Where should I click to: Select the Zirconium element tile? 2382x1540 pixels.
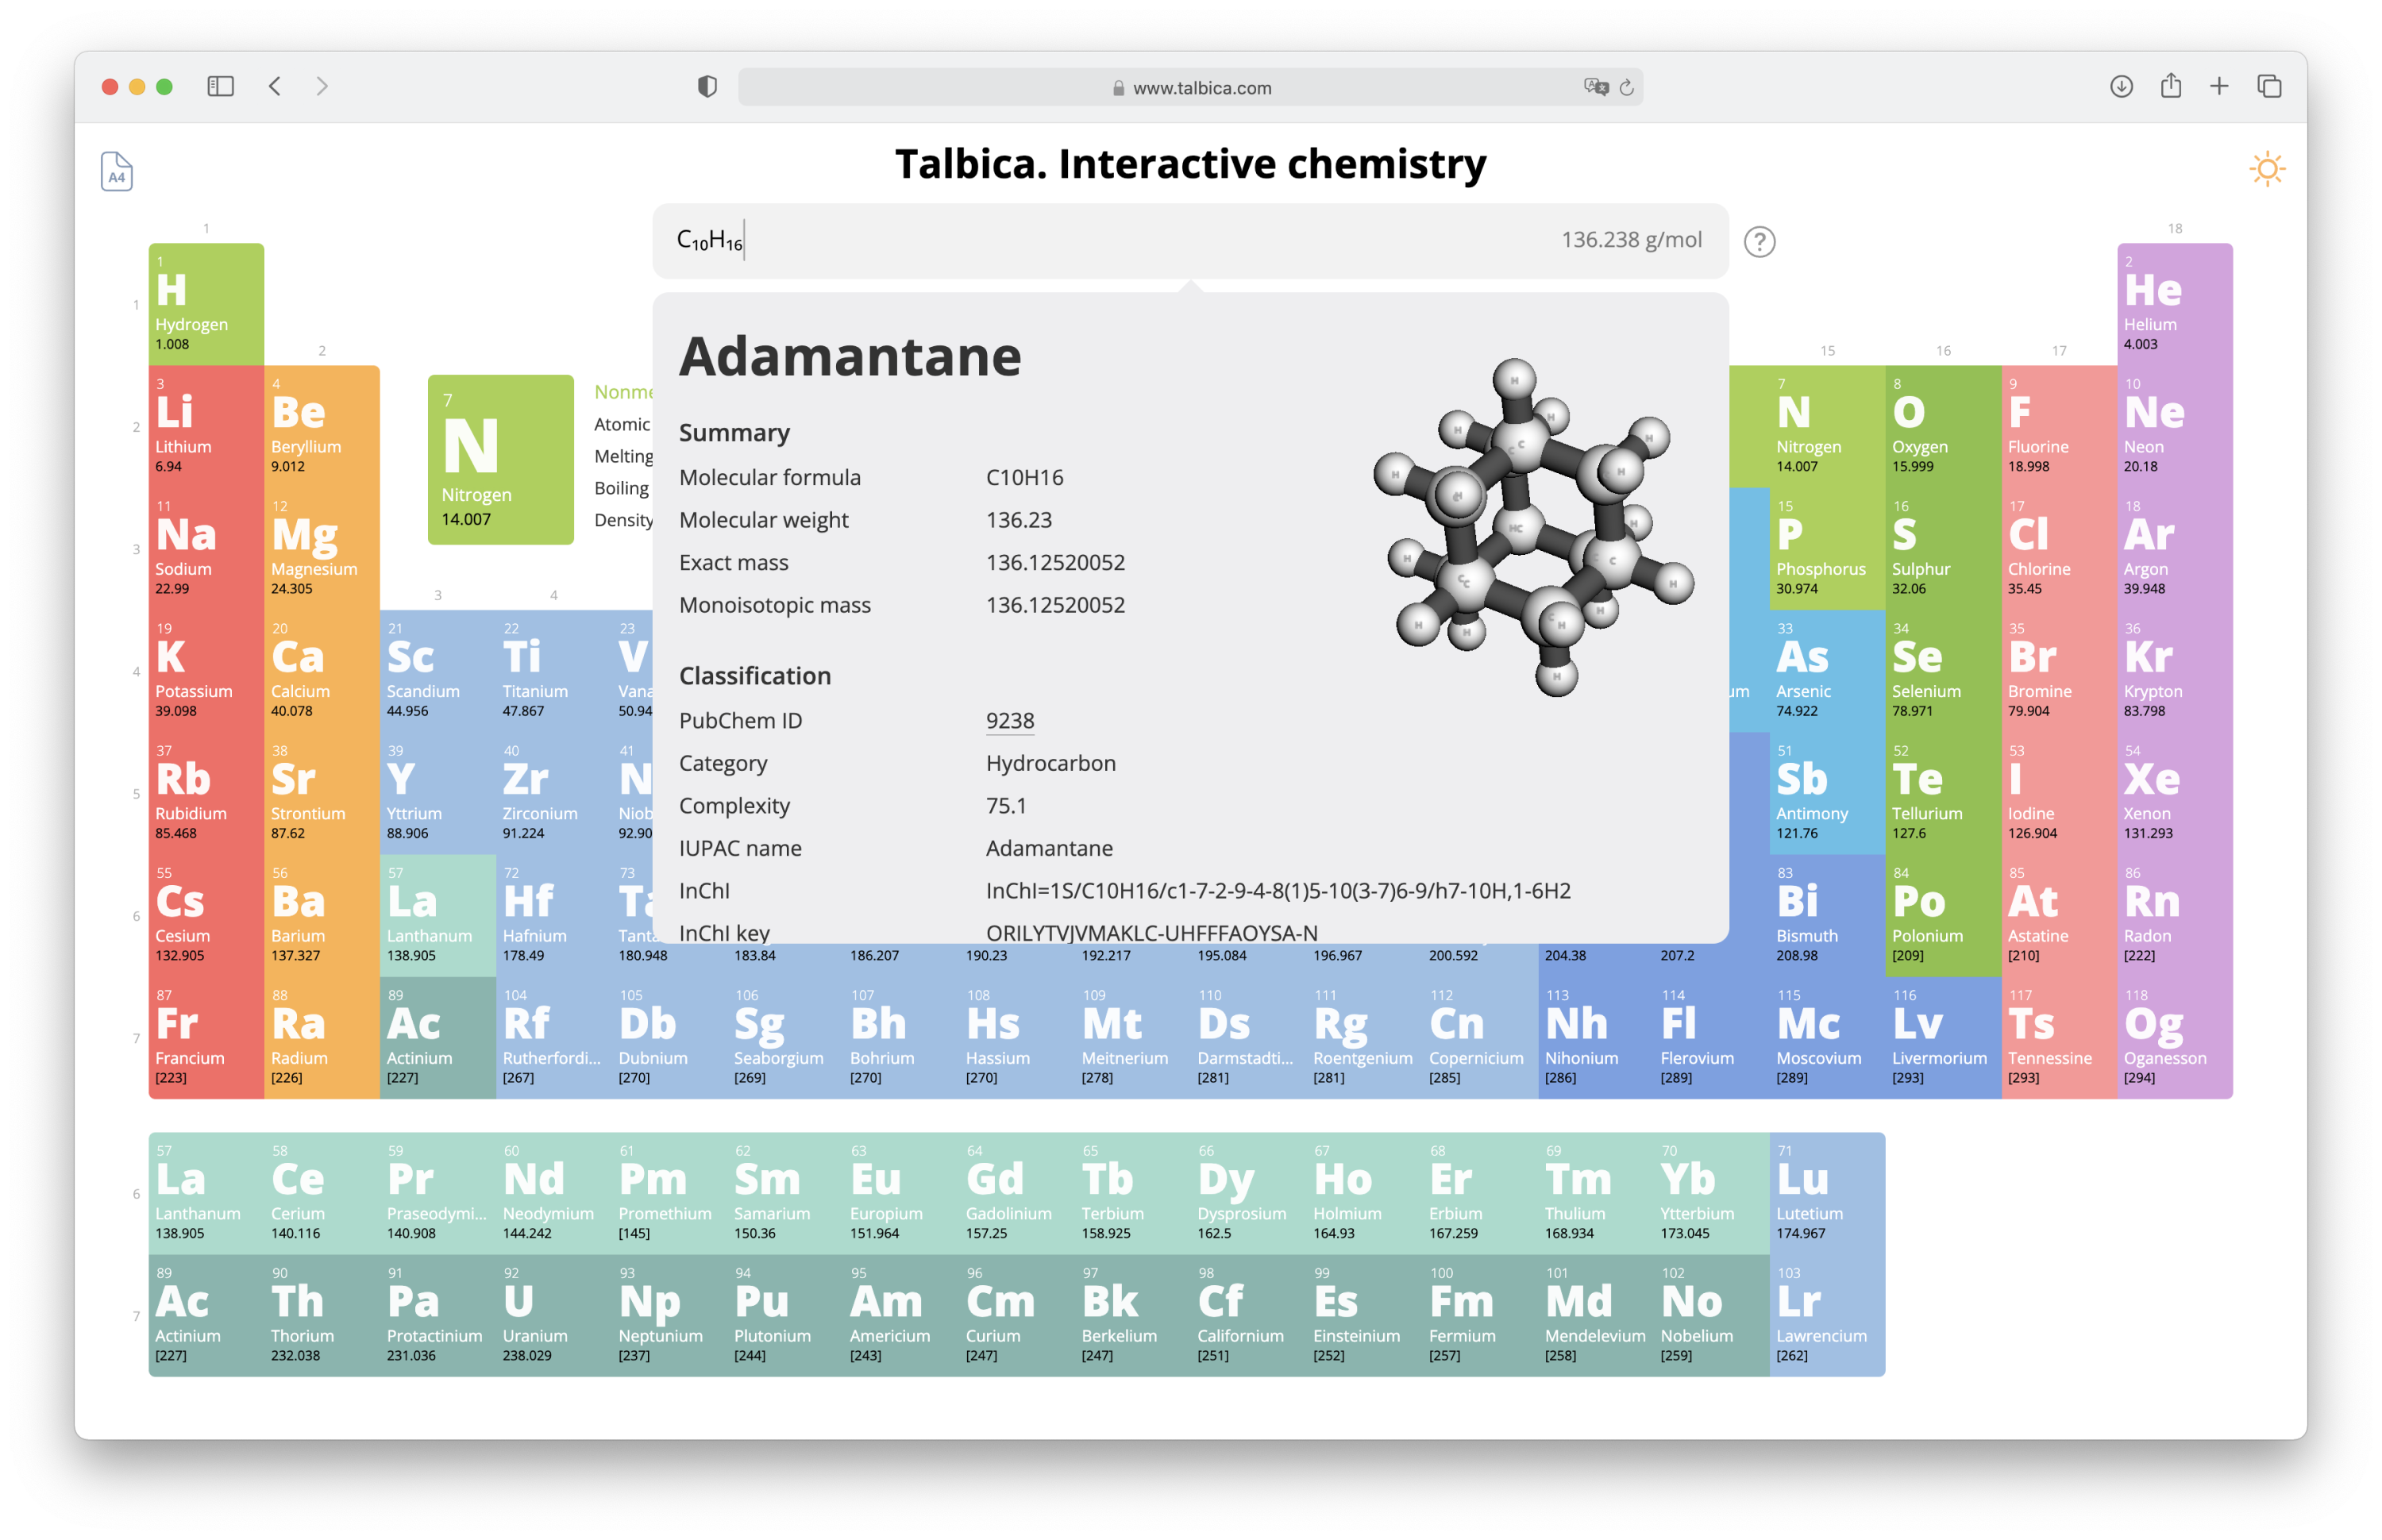tap(553, 794)
